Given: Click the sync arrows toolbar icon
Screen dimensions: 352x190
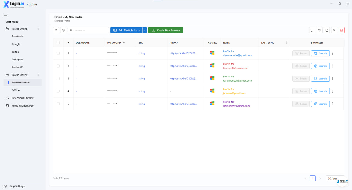Looking at the screenshot, I should click(320, 30).
